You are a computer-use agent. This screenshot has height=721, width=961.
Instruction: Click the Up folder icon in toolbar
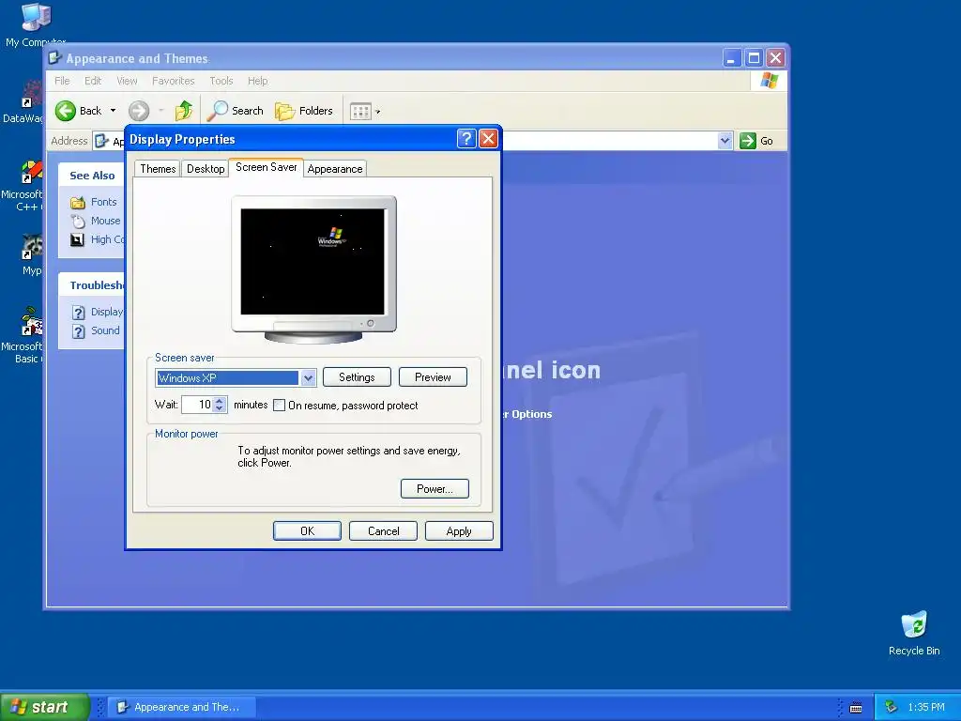coord(184,111)
